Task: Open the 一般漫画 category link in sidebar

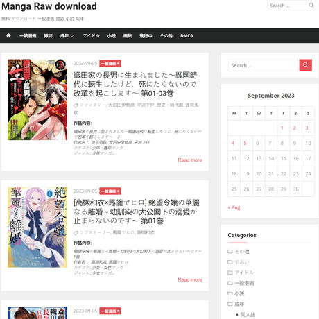Action: point(244,283)
